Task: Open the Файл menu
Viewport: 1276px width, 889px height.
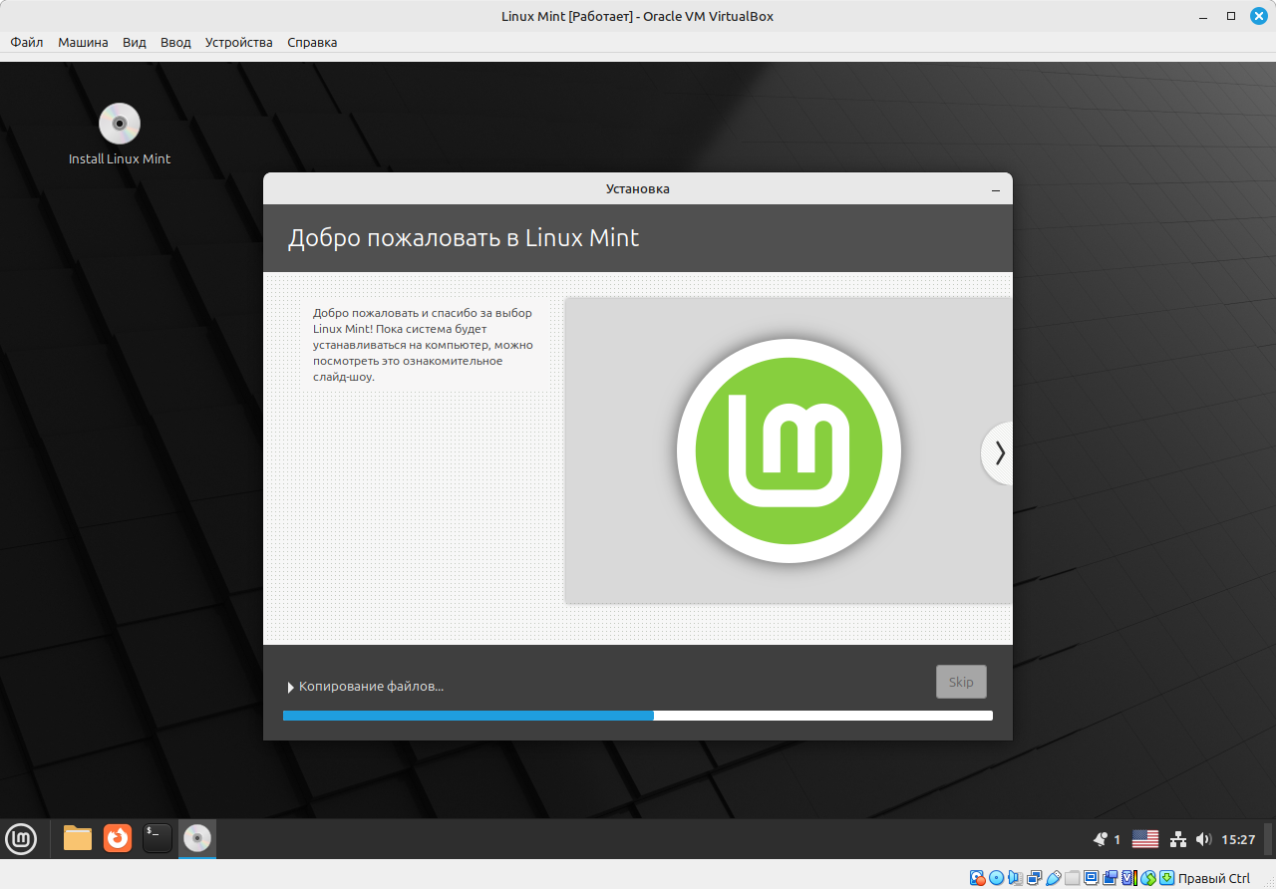Action: point(27,42)
